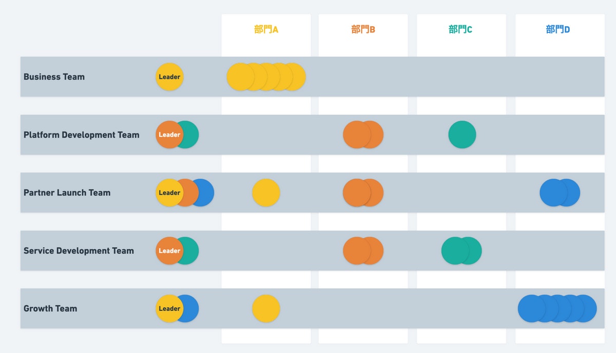Viewport: 616px width, 353px height.
Task: Click Partner Launch Team's yellow 部門A member
Action: pyautogui.click(x=266, y=193)
